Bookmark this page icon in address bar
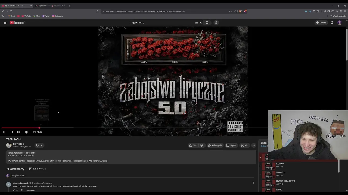 97,11
